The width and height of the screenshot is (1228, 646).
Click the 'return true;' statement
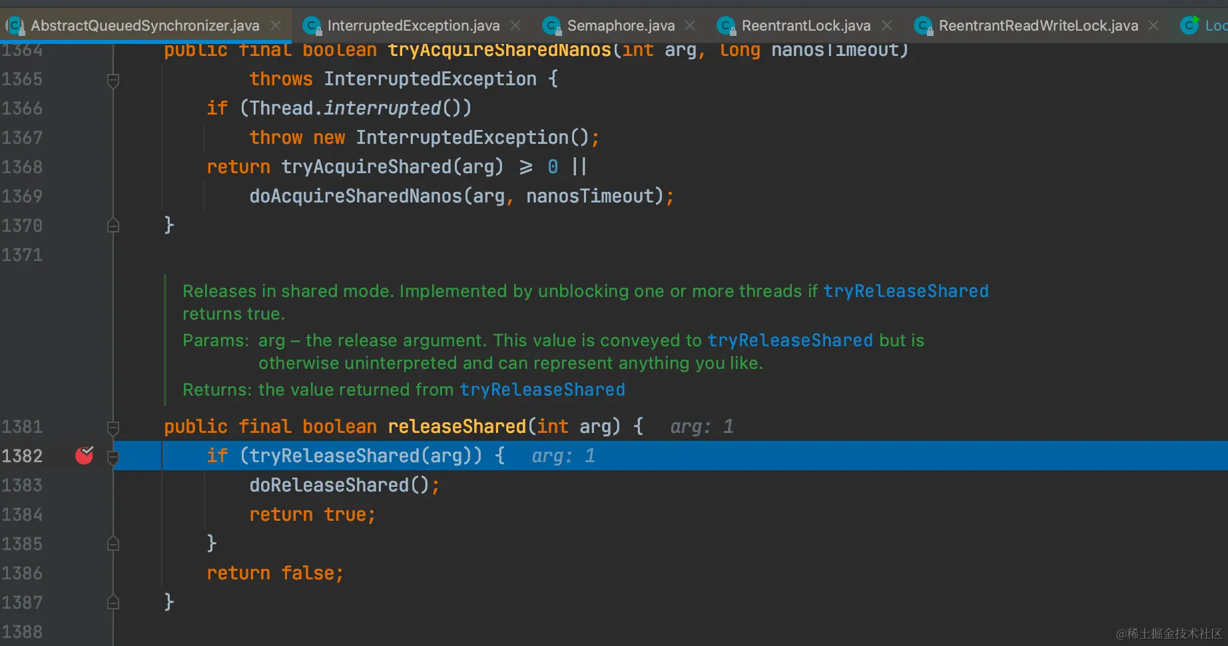[312, 514]
